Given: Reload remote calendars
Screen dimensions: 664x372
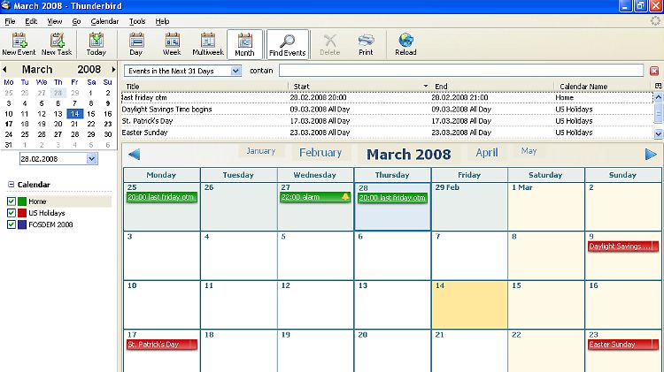Looking at the screenshot, I should coord(405,44).
